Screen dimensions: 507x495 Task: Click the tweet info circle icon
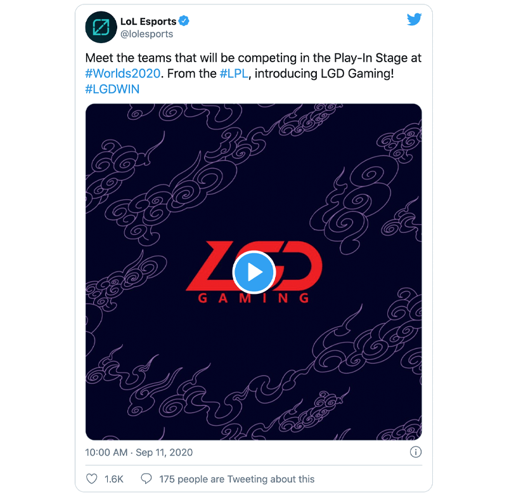coord(416,452)
